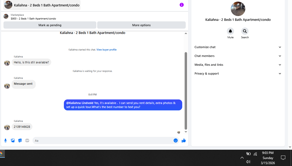The height and width of the screenshot is (166, 292).
Task: Click centered chat title above started-chat note
Action: tap(93, 33)
